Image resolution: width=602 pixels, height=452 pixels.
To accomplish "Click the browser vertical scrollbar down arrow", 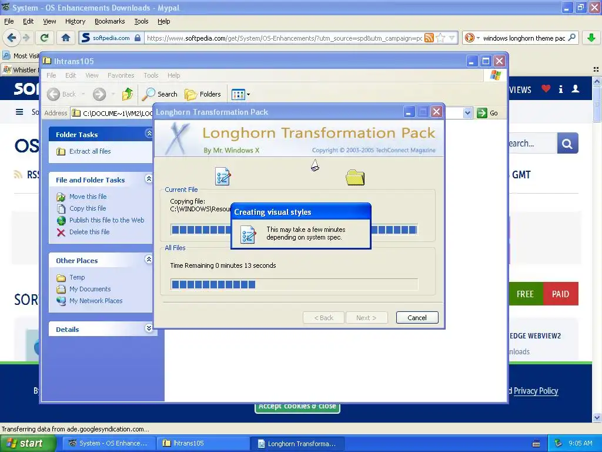I will click(x=597, y=417).
